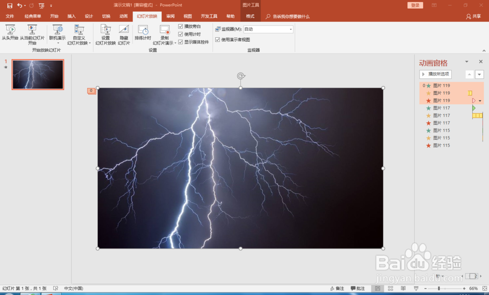Screen dimensions: 489x295
Task: Expand Custom Slide Show (自定义幻灯片放映) dropdown
Action: tap(90, 44)
